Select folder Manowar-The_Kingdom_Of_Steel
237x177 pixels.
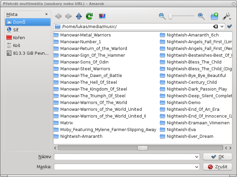click(90, 89)
